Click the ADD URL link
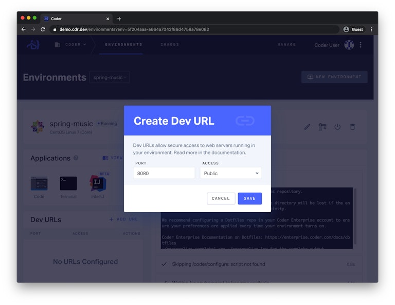The image size is (395, 305). (x=123, y=219)
